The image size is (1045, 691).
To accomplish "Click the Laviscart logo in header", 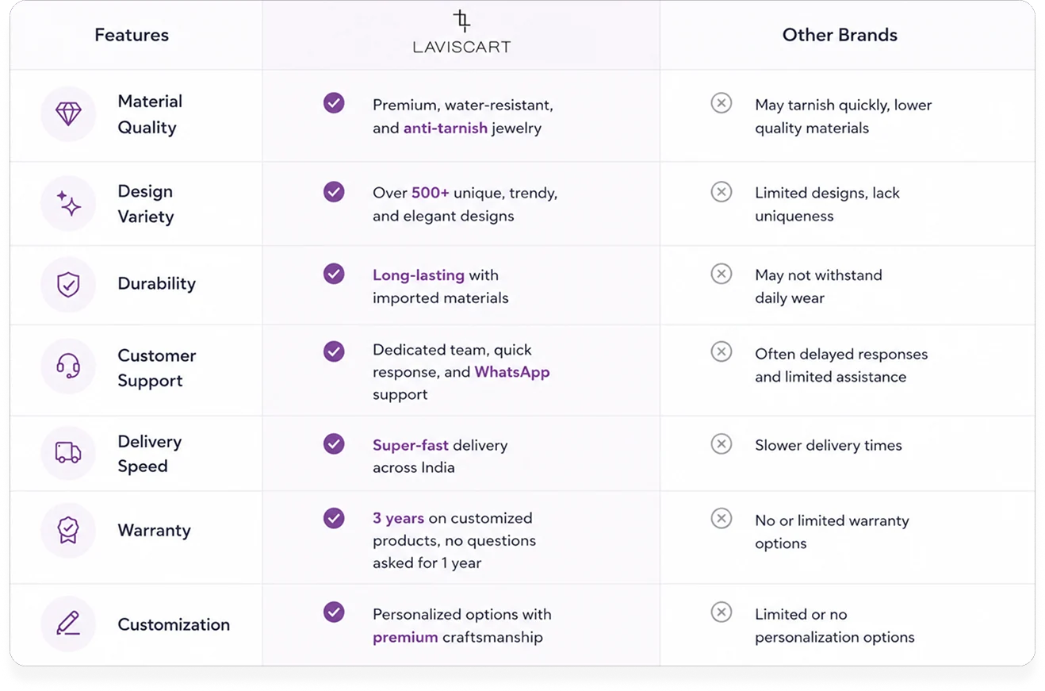I will 461,33.
